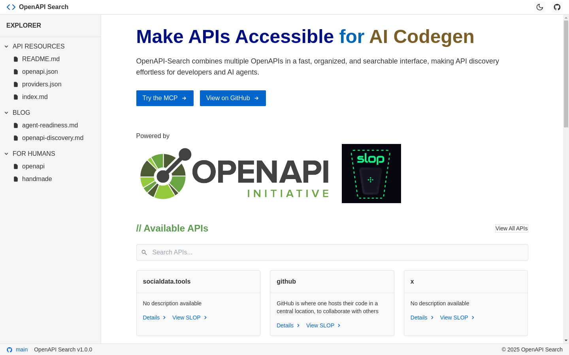Click the file icon beside handmade entry
This screenshot has width=569, height=355.
click(x=16, y=179)
